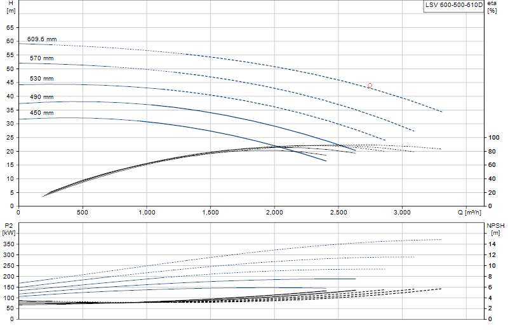
Task: Click the 2,500 flow axis tick
Action: pyautogui.click(x=338, y=213)
